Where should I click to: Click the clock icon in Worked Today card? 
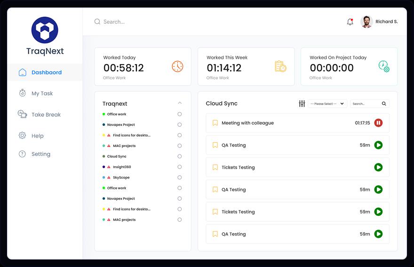(x=177, y=66)
